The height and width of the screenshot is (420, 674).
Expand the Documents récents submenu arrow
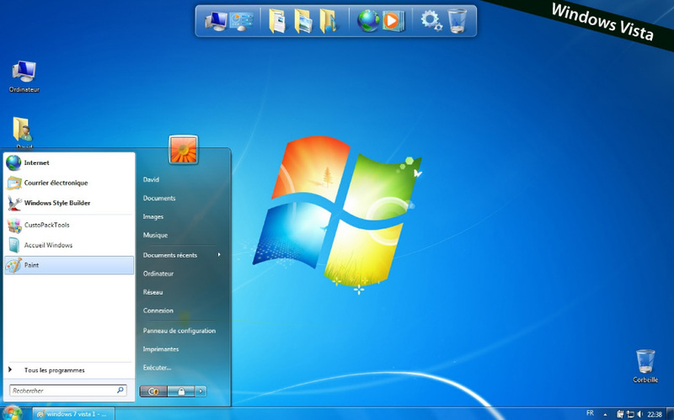(219, 255)
